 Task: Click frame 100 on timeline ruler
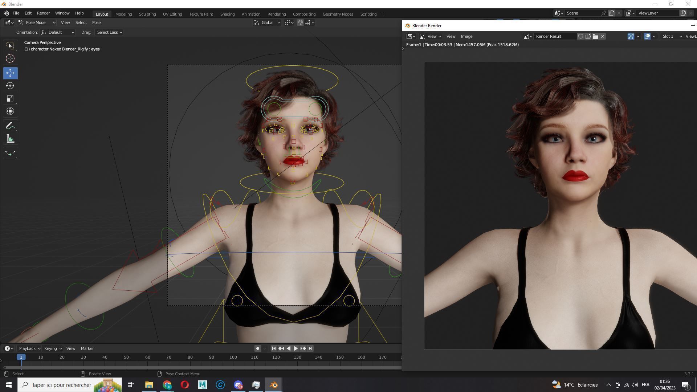(x=233, y=358)
